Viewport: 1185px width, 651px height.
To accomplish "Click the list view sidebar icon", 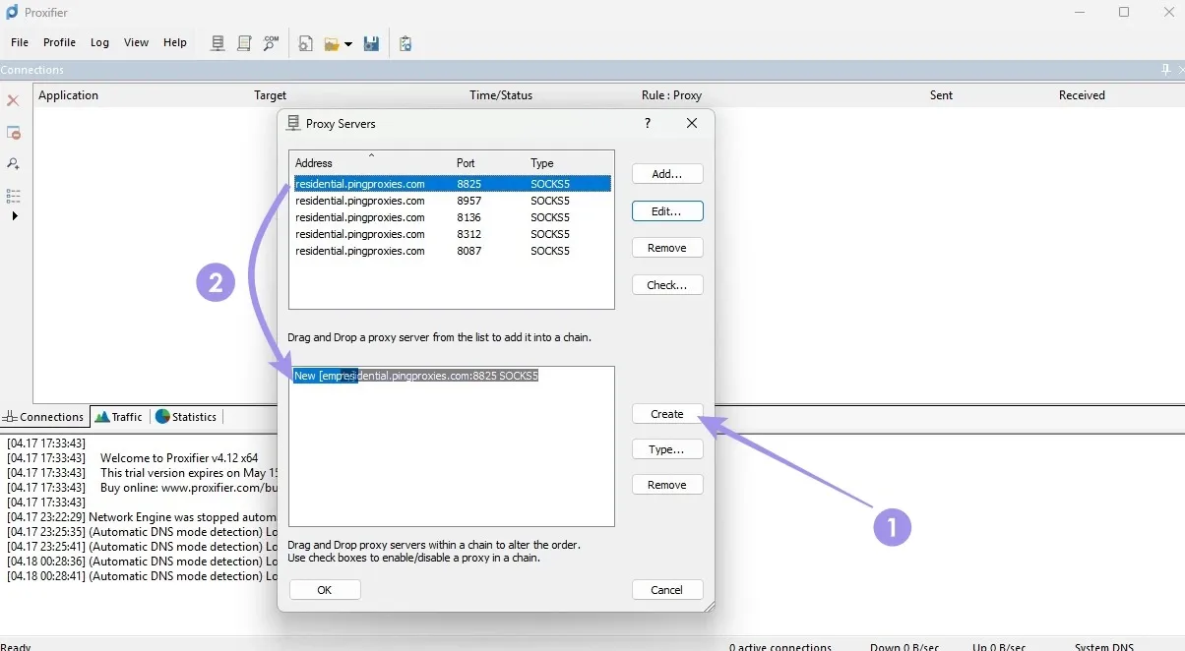I will pyautogui.click(x=13, y=196).
